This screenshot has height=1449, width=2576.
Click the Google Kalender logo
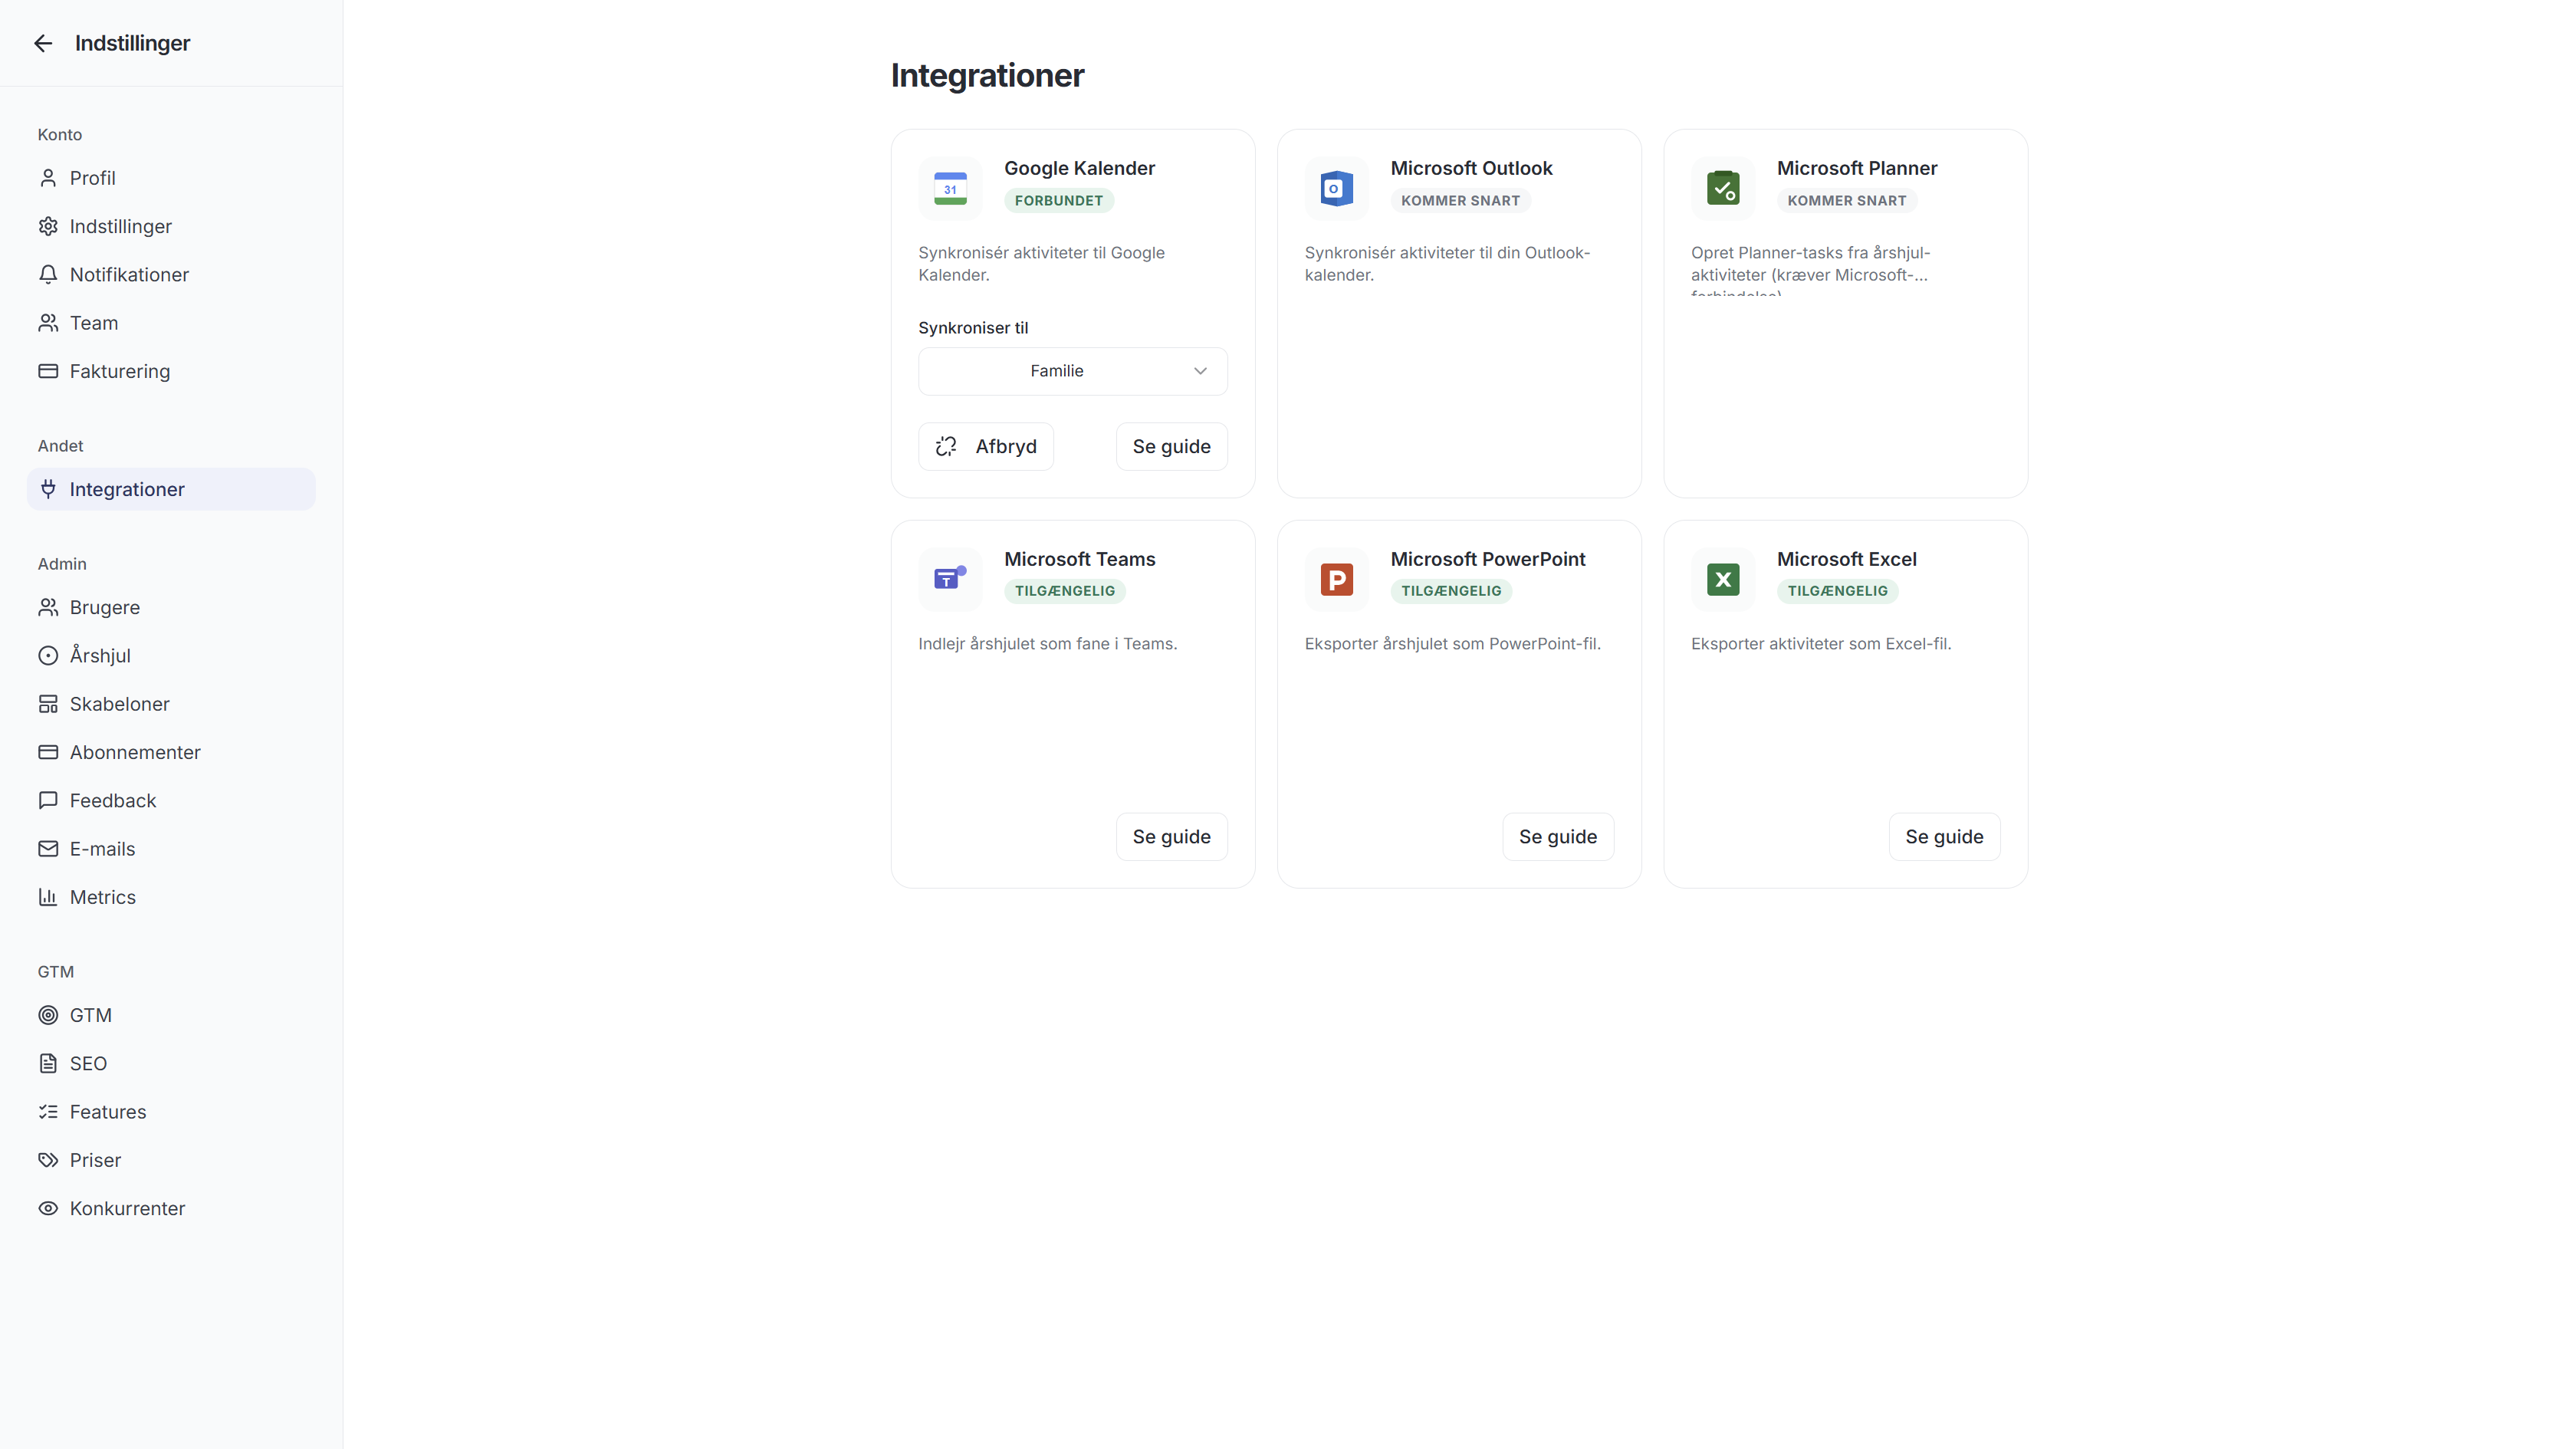point(950,188)
